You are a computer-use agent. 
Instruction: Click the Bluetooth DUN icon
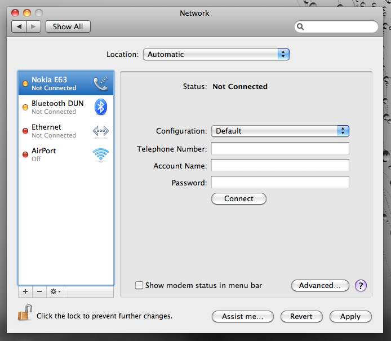[x=101, y=107]
